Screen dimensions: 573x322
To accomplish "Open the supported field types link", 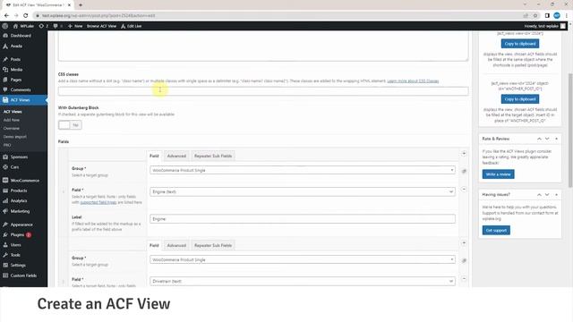I will (98, 202).
